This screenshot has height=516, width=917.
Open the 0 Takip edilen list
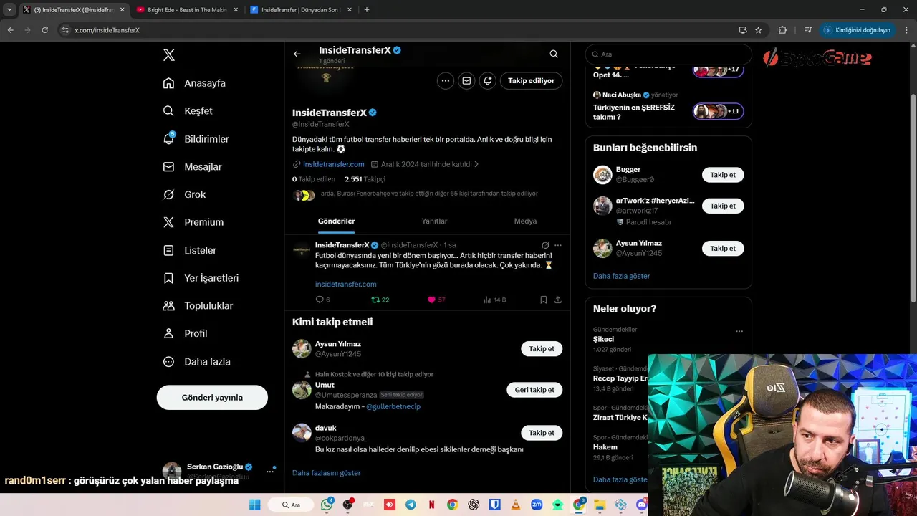tap(314, 179)
